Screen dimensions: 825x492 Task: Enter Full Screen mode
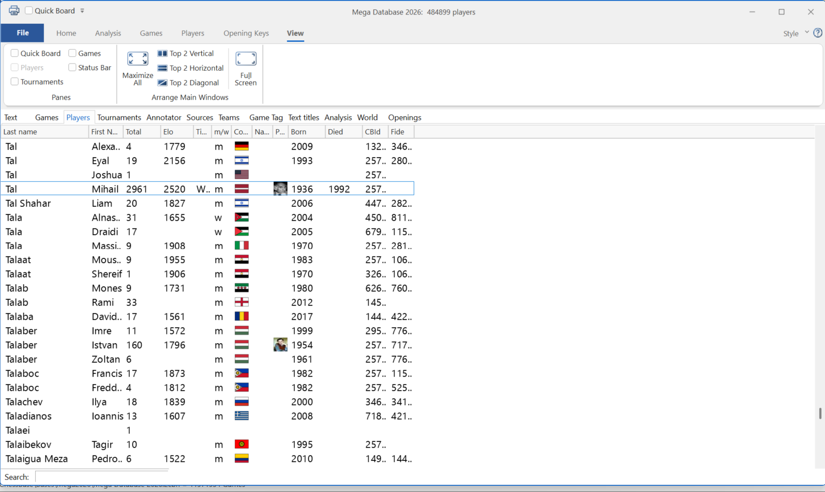246,69
